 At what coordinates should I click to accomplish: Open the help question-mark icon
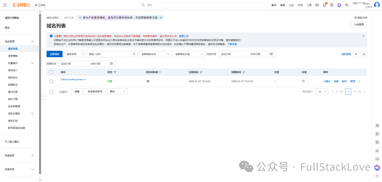(331, 5)
